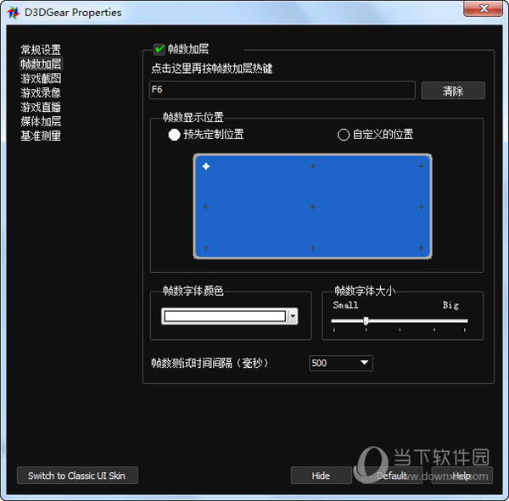Click the white font color swatch

[225, 316]
